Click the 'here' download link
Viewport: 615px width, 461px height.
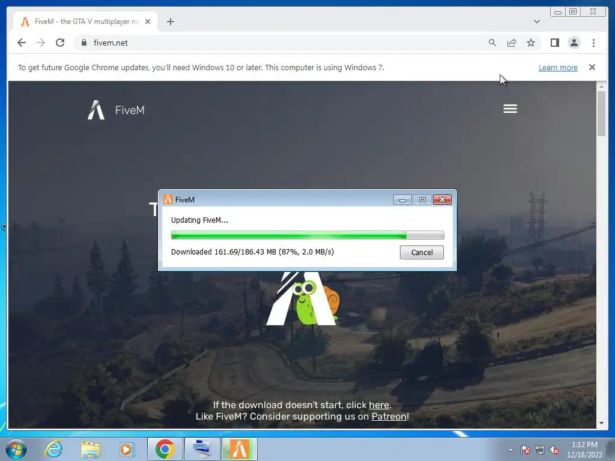tap(379, 405)
